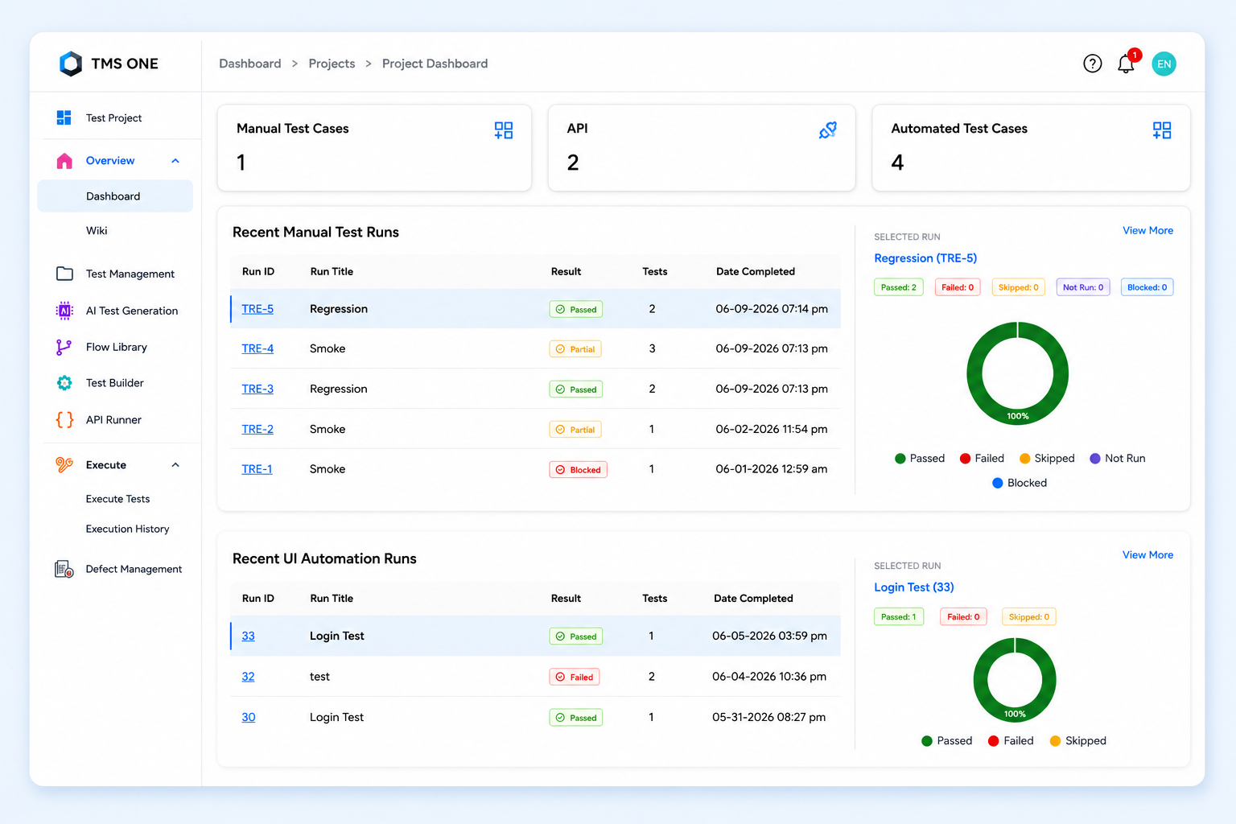Open automation run 30 link
The height and width of the screenshot is (824, 1236).
[249, 717]
